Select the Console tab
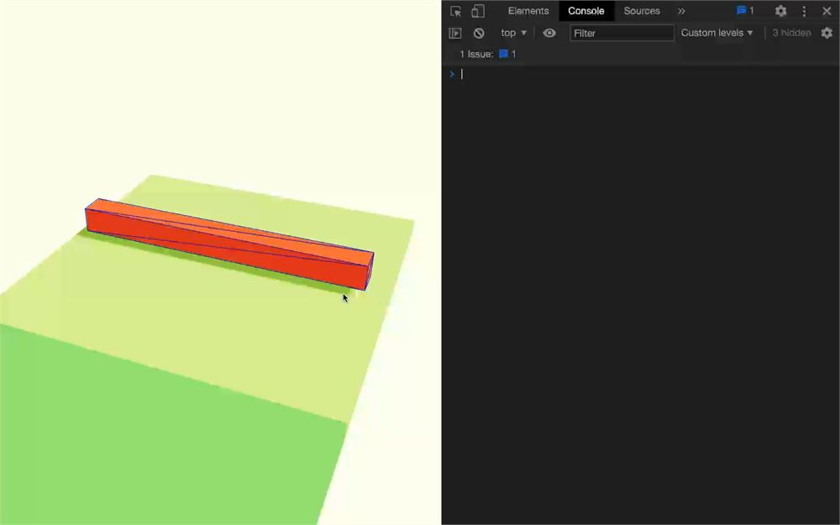This screenshot has width=840, height=525. click(x=586, y=11)
